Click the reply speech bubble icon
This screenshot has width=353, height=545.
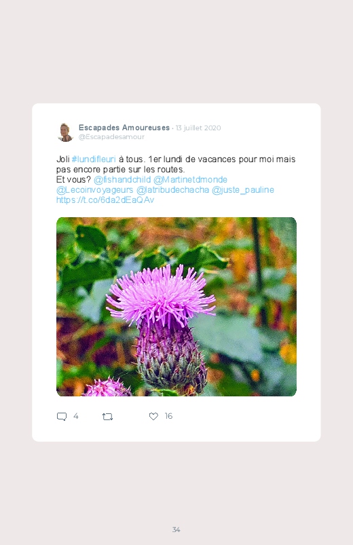click(62, 417)
